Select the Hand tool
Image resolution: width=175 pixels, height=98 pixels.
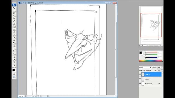pyautogui.click(x=14, y=62)
